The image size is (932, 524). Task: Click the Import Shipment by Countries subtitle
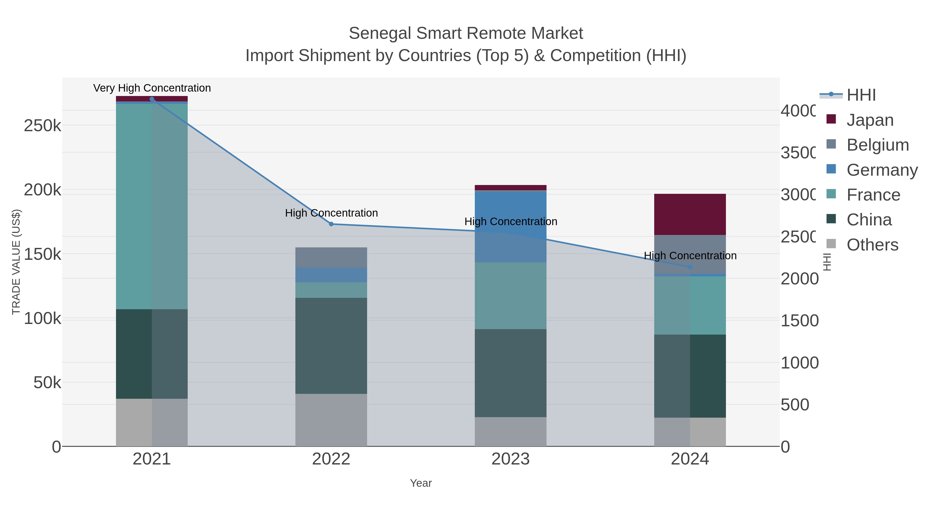click(x=466, y=56)
